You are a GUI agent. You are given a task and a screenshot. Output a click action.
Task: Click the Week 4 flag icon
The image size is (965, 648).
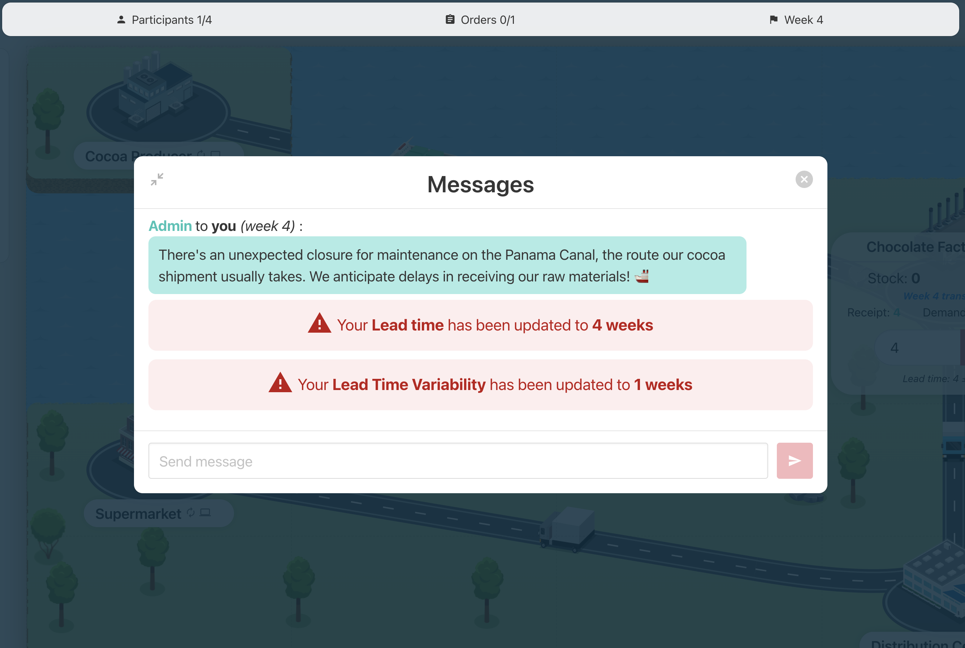(773, 19)
